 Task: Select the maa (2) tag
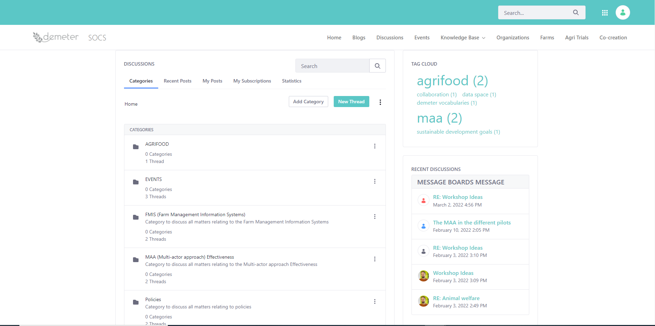tap(439, 118)
